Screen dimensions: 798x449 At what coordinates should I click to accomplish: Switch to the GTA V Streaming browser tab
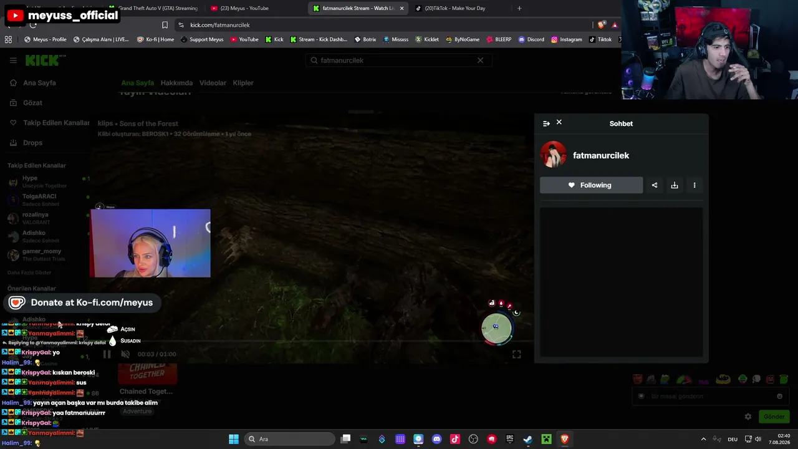[x=153, y=8]
